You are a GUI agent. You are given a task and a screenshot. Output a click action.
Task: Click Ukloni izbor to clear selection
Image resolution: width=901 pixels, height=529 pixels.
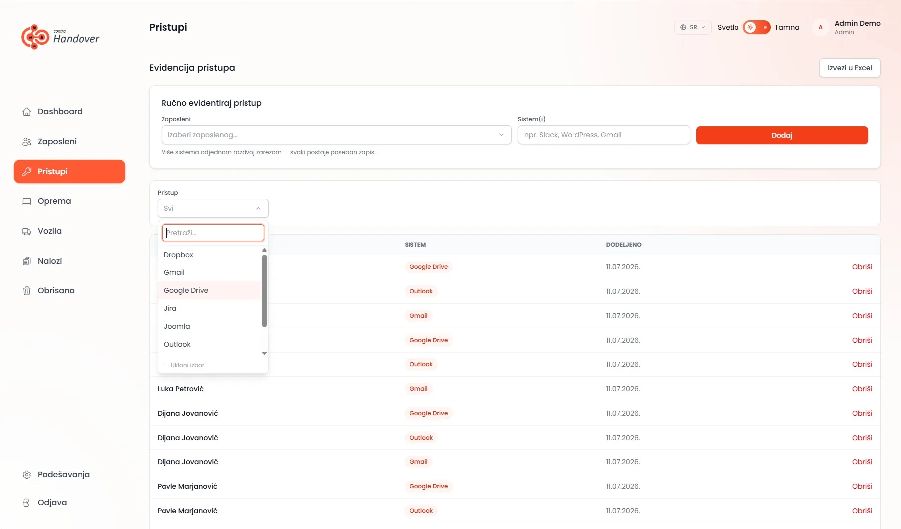187,365
